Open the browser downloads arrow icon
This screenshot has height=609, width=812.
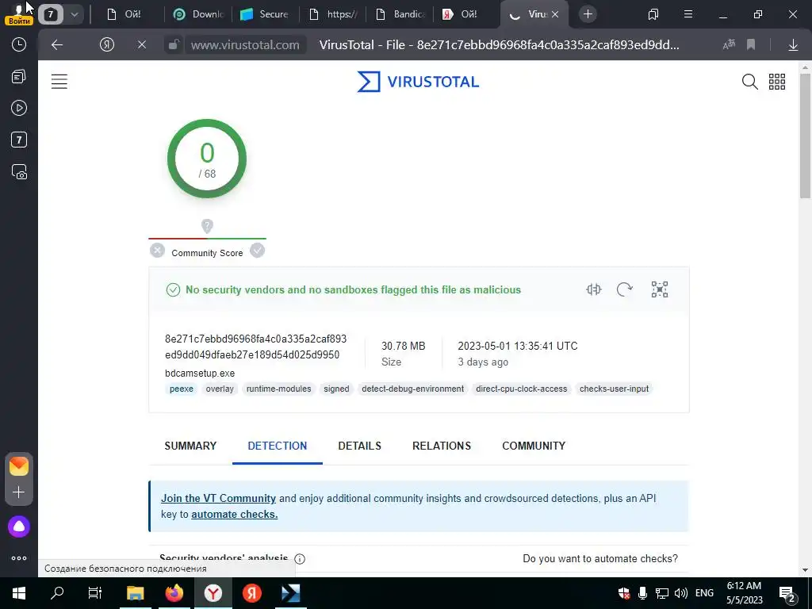(793, 45)
